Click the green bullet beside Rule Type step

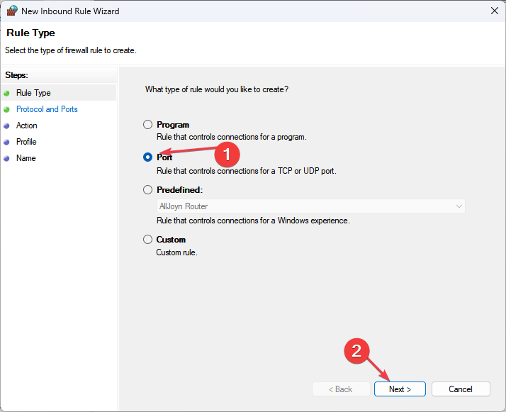(7, 93)
